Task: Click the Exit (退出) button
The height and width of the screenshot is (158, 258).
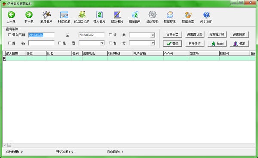Action: click(x=239, y=44)
